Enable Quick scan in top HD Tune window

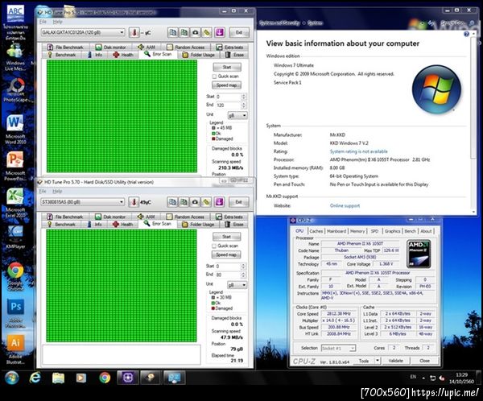(x=214, y=76)
